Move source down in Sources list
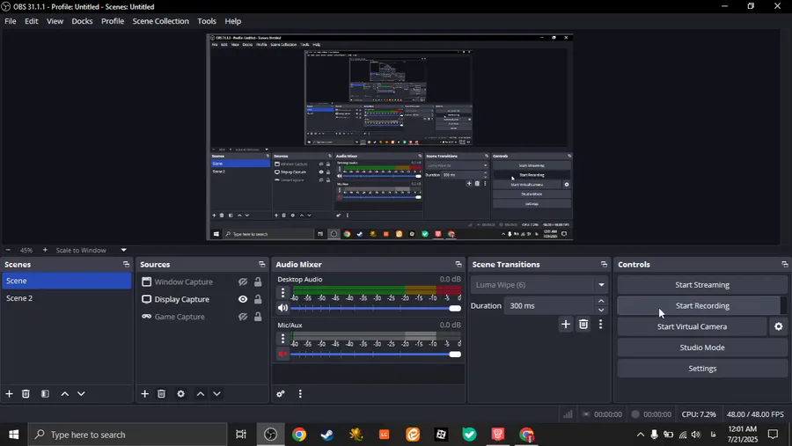Viewport: 792px width, 446px height. pos(216,393)
